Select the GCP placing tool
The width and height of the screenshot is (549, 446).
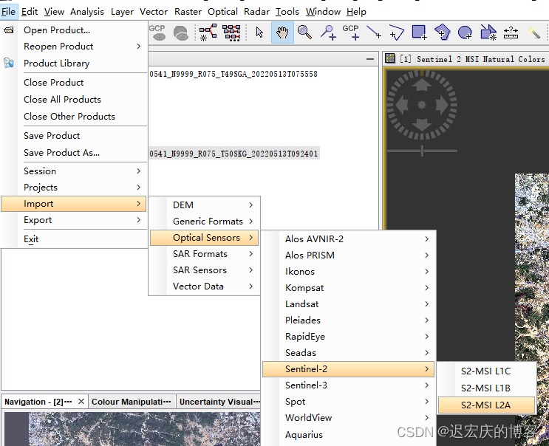351,32
